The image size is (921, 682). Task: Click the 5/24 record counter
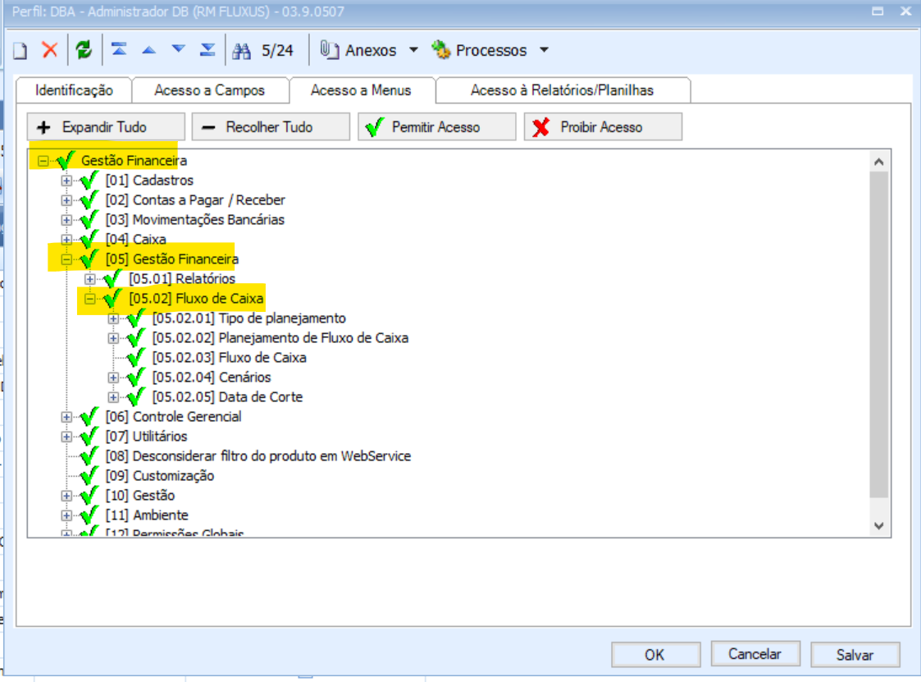point(277,51)
